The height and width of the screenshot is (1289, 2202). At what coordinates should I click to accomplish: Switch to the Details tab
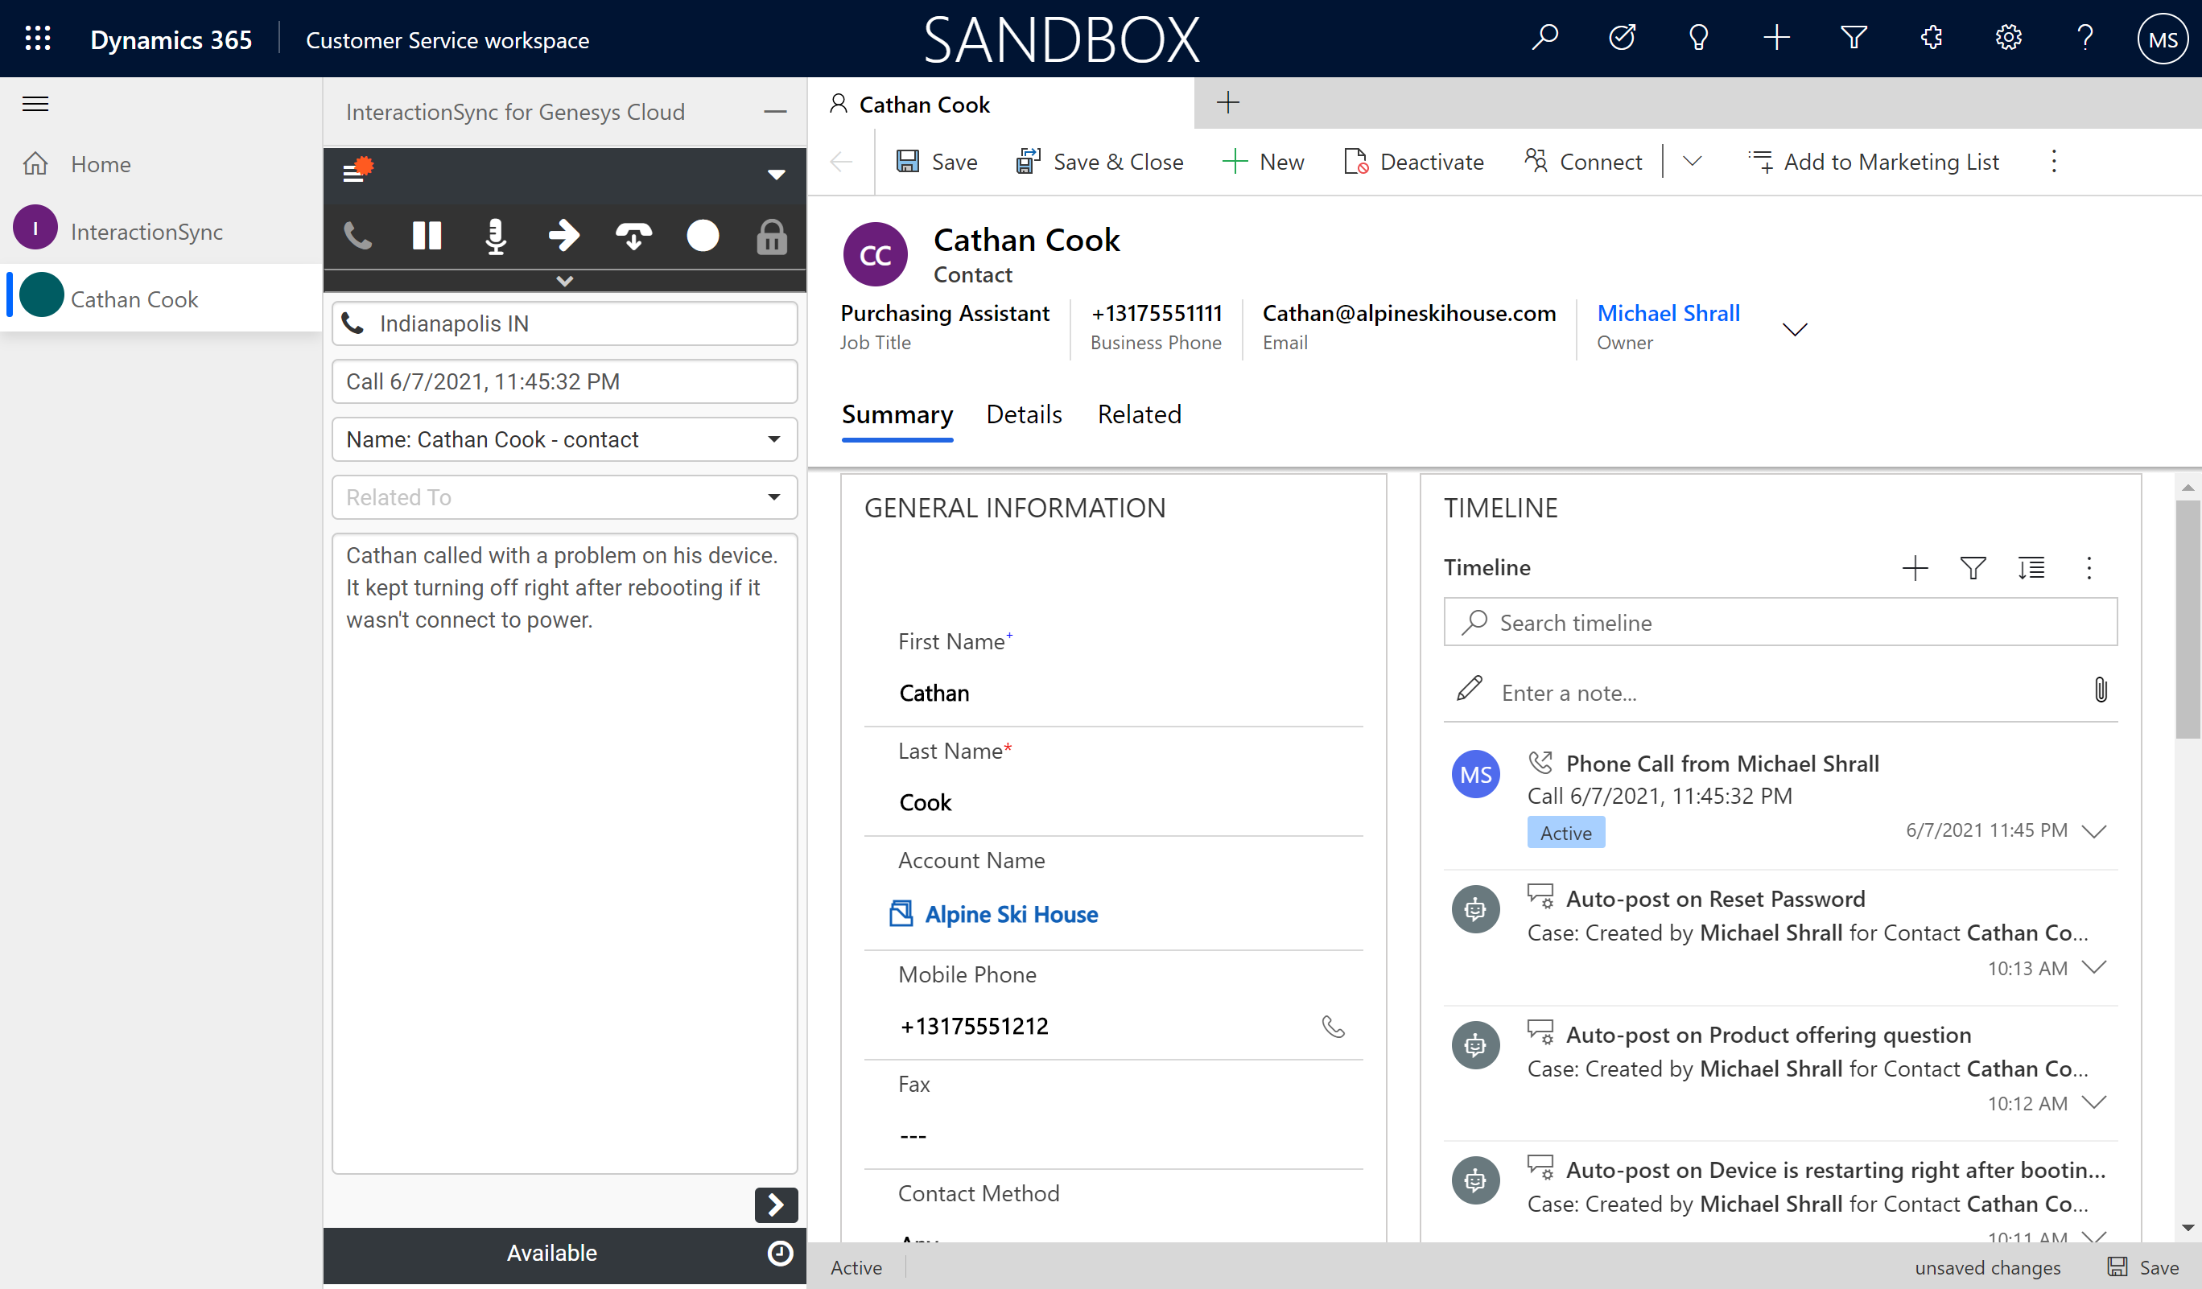pyautogui.click(x=1024, y=414)
